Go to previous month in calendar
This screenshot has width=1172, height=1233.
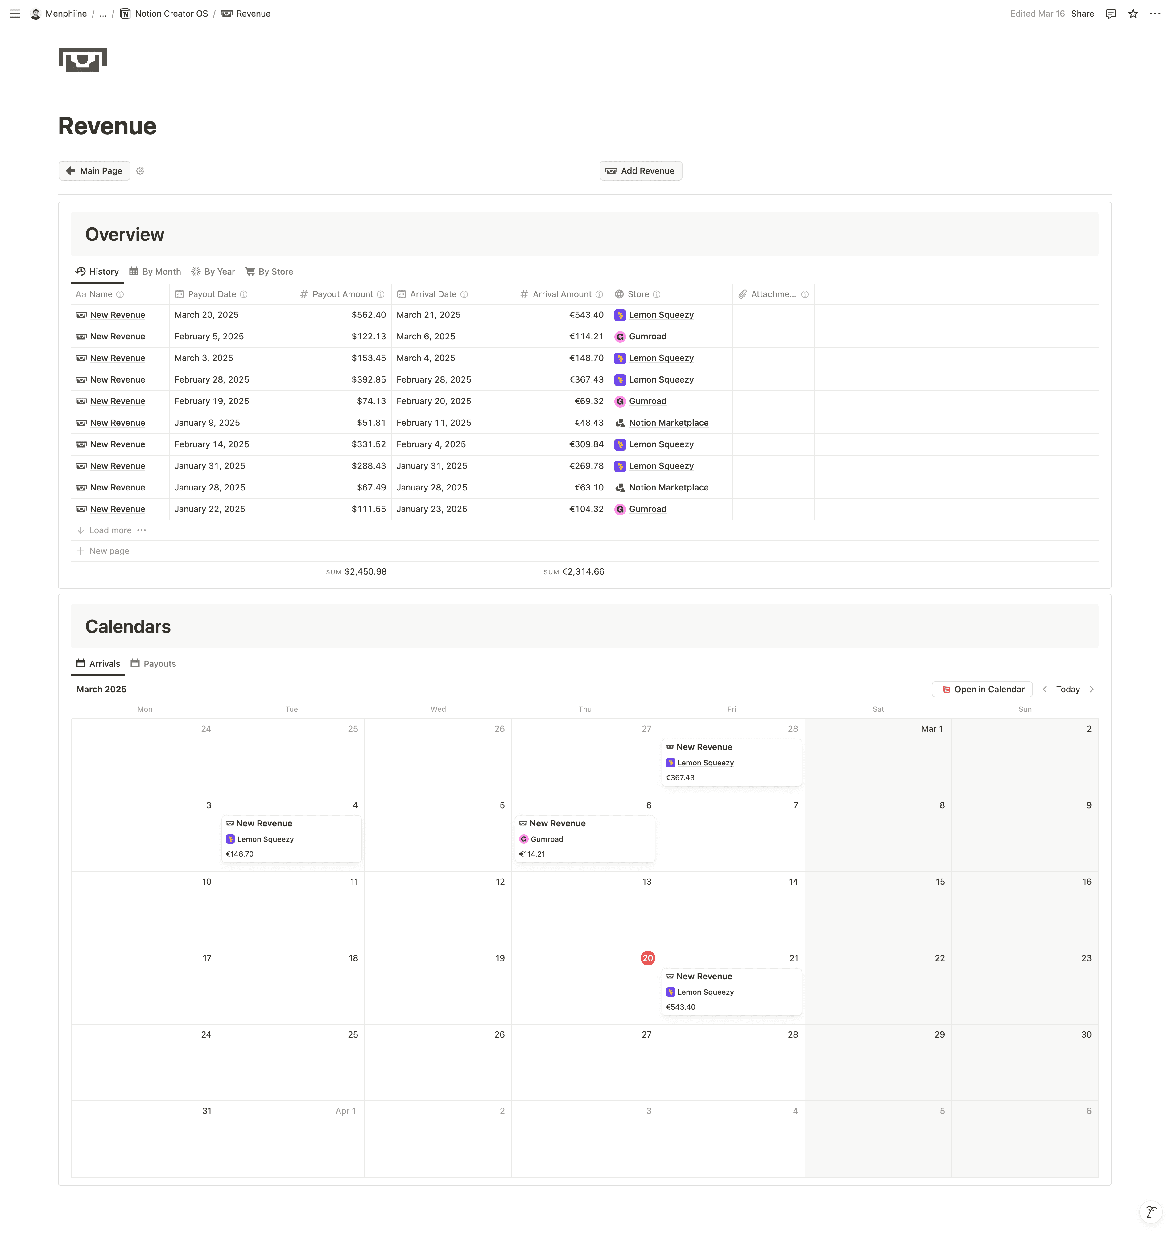click(1045, 690)
